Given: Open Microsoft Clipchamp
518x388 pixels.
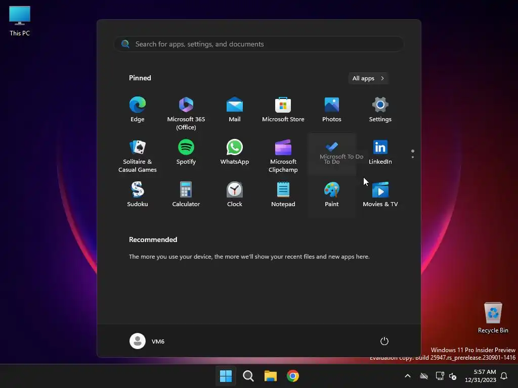Looking at the screenshot, I should click(x=283, y=156).
